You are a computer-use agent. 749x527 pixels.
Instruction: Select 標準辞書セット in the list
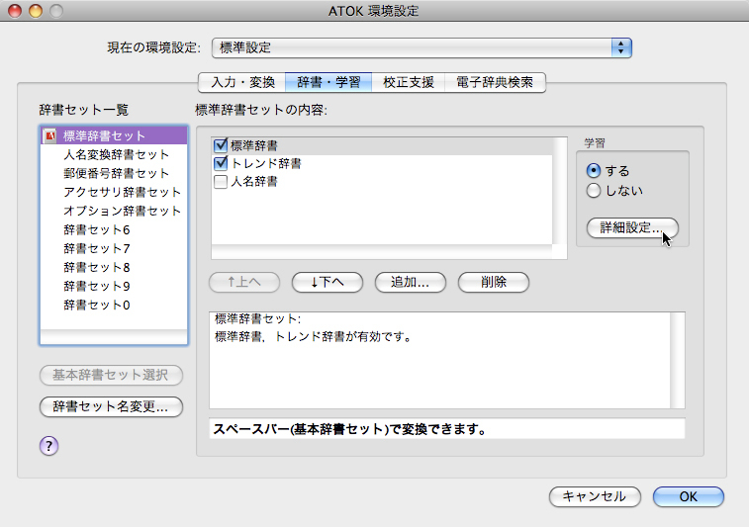click(x=114, y=136)
